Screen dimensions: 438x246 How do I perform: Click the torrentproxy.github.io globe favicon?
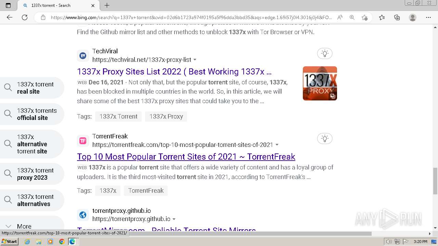83,215
